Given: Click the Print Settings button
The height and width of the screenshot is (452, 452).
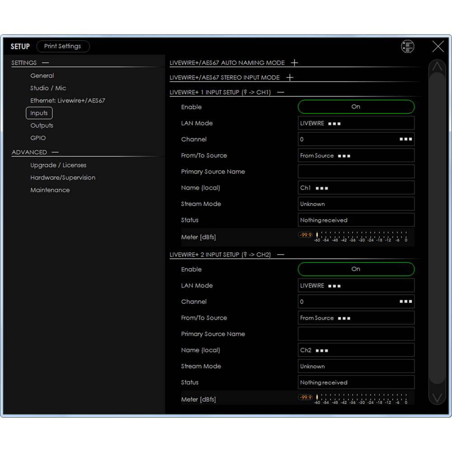Looking at the screenshot, I should pos(63,47).
